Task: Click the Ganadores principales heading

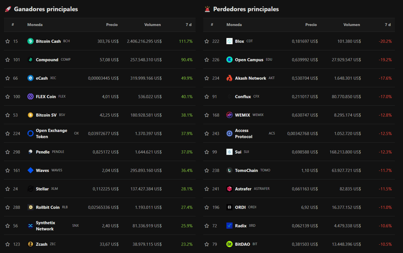Action: tap(46, 9)
